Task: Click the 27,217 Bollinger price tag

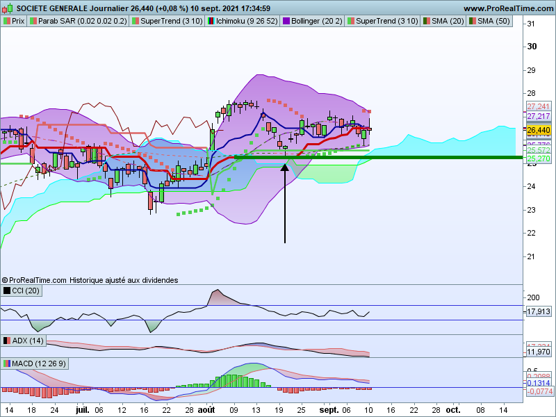Action: [538, 116]
